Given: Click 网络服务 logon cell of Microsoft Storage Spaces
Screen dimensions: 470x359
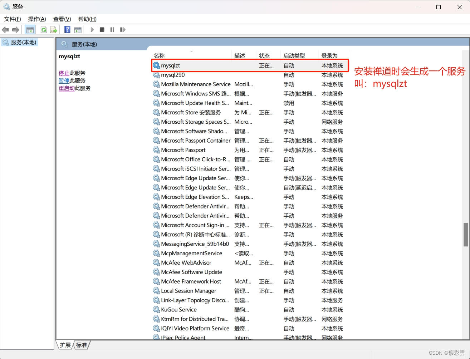Looking at the screenshot, I should [332, 122].
